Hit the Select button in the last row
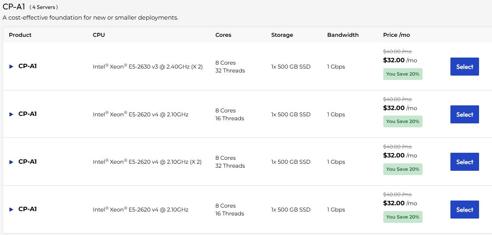The height and width of the screenshot is (235, 492). click(x=464, y=210)
